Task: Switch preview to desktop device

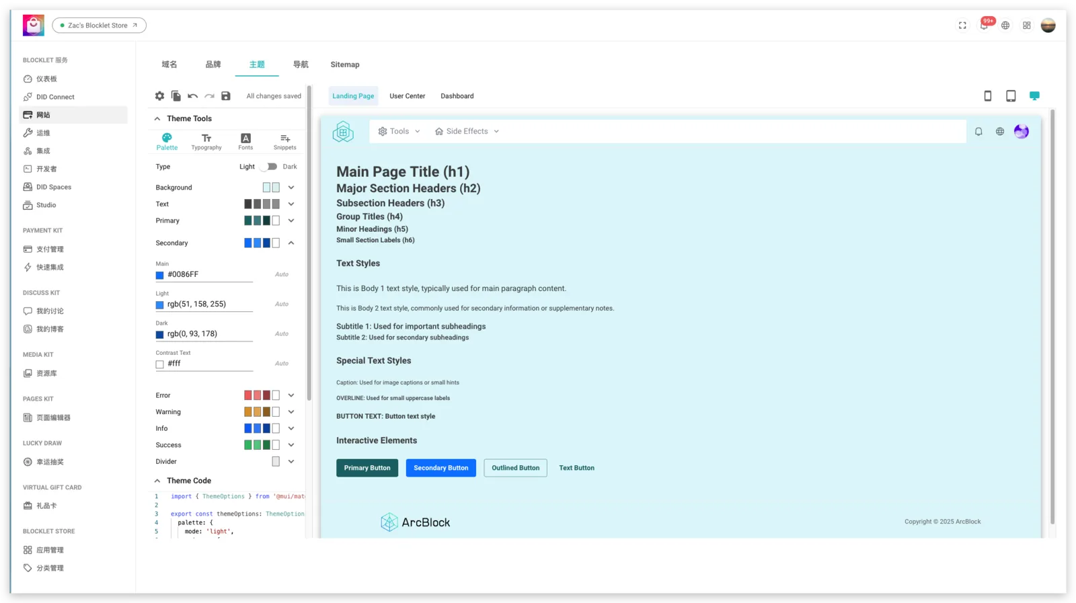Action: [1034, 96]
